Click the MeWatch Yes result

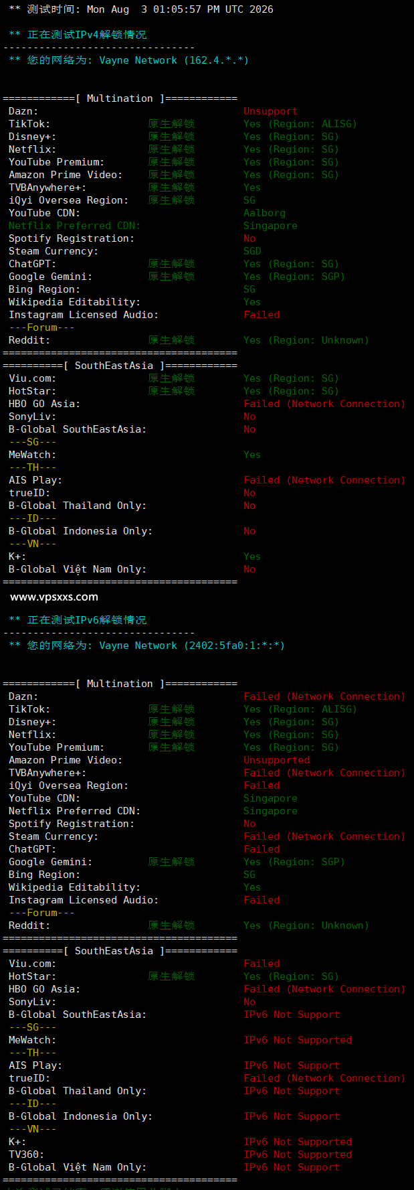(x=252, y=455)
